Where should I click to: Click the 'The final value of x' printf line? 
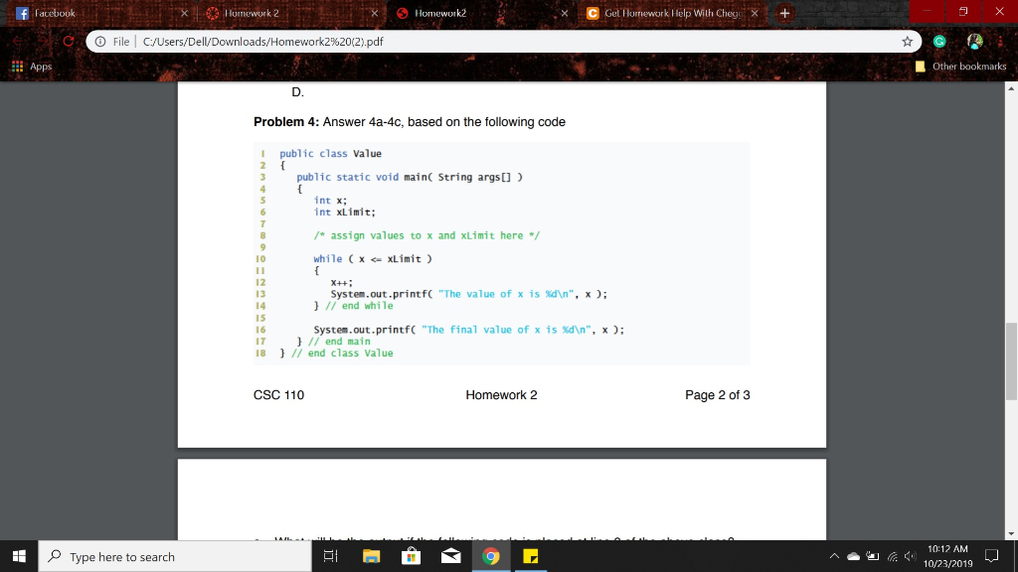pyautogui.click(x=469, y=330)
